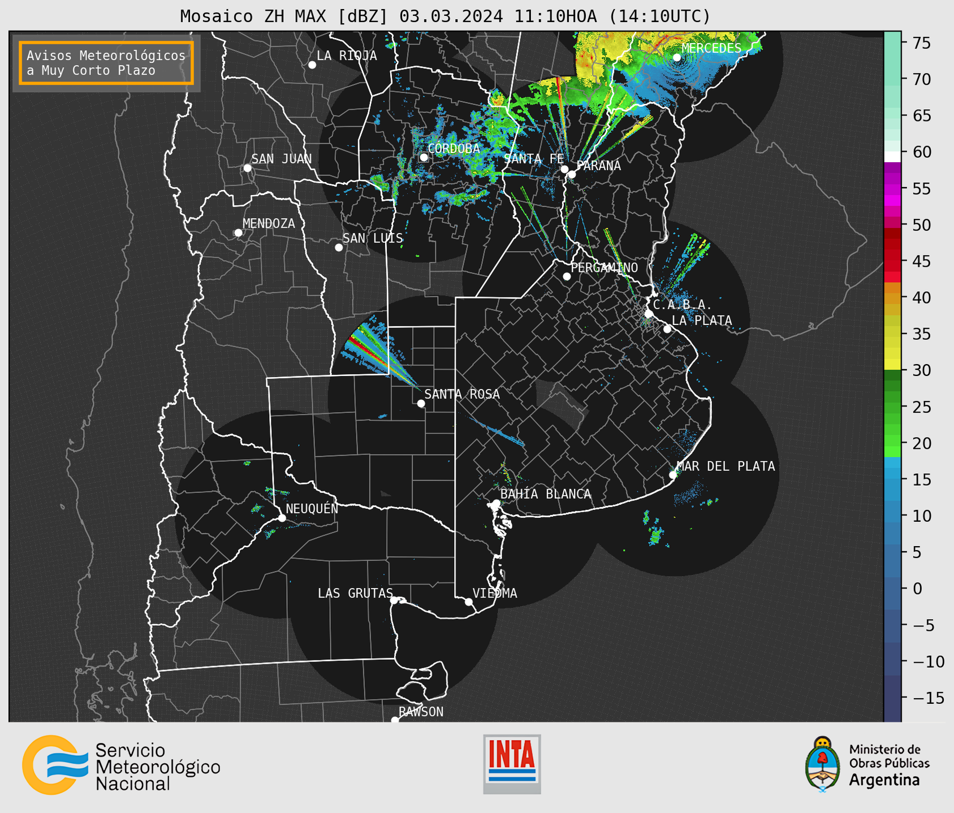Screen dimensions: 954x813
Task: Click the LA RIOJA map label
Action: [x=347, y=55]
